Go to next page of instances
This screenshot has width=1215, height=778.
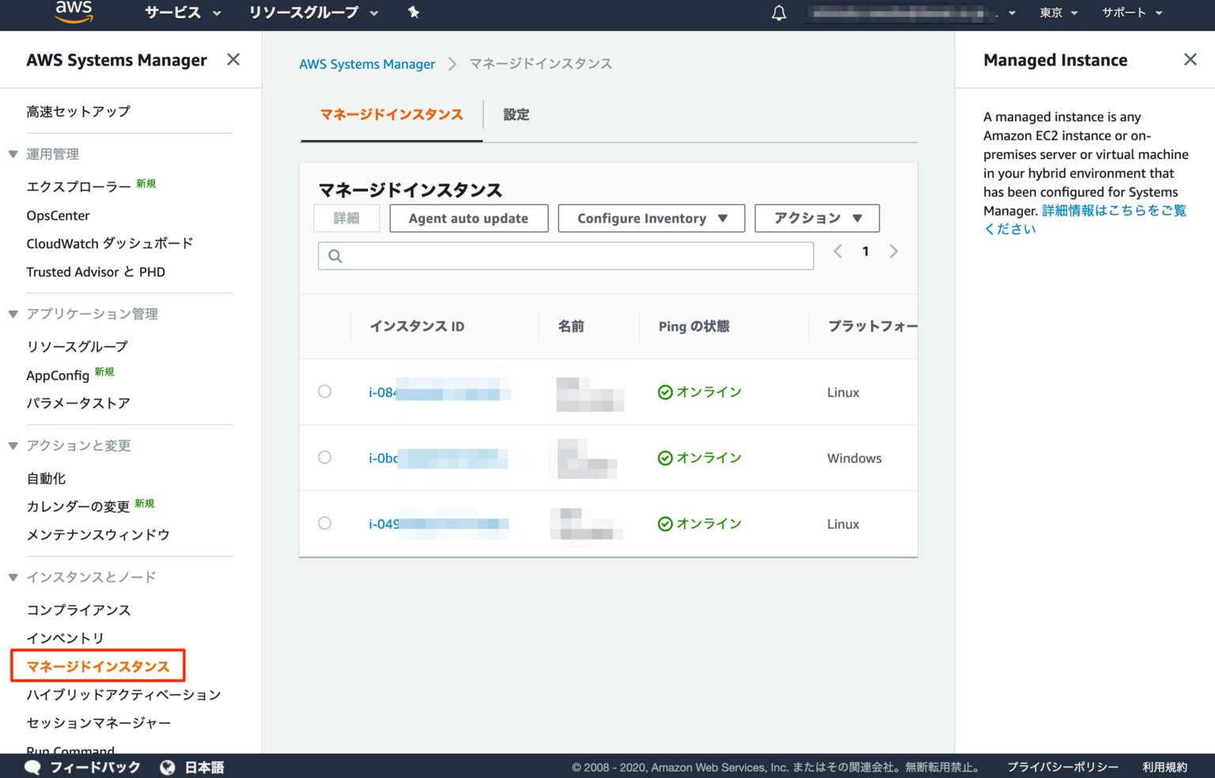[894, 251]
